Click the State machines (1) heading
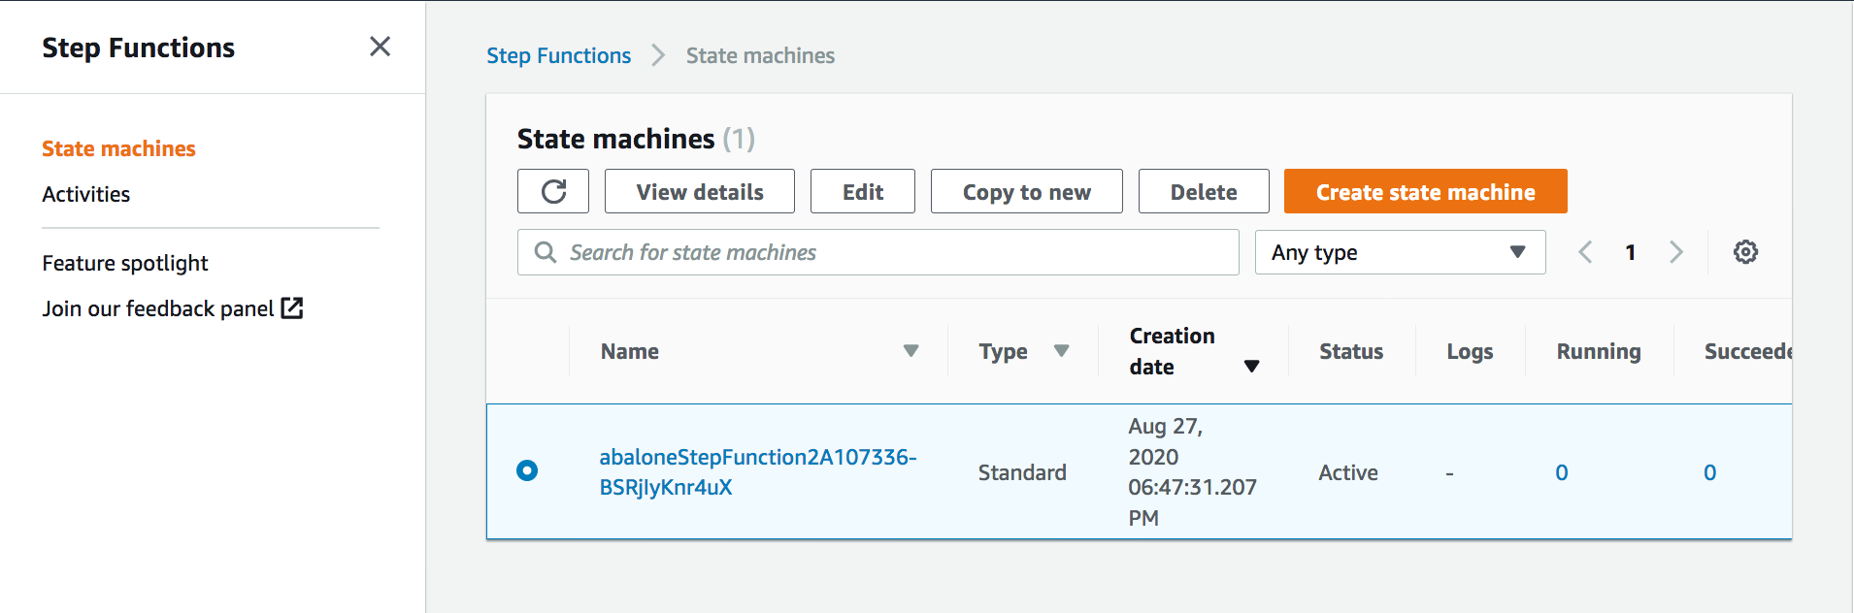This screenshot has height=613, width=1854. pyautogui.click(x=636, y=139)
